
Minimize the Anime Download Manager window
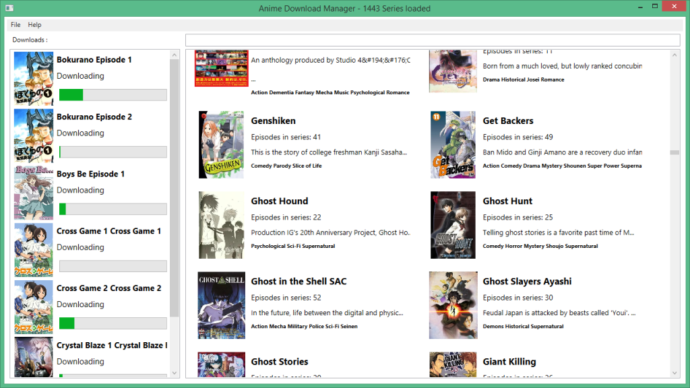[x=640, y=6]
